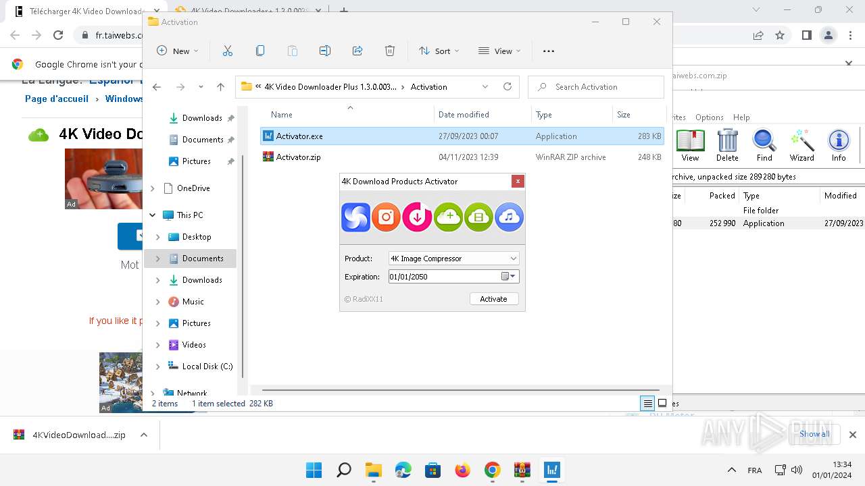Click the WinRAR Wizard toolbar icon
Screen dimensions: 865x486
802,146
